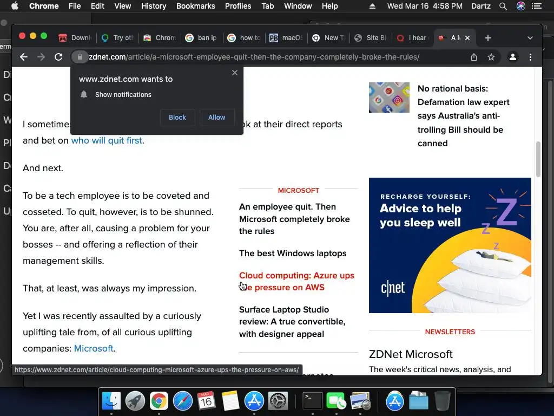The image size is (554, 416).
Task: Switch to the macOS tab
Action: click(286, 38)
